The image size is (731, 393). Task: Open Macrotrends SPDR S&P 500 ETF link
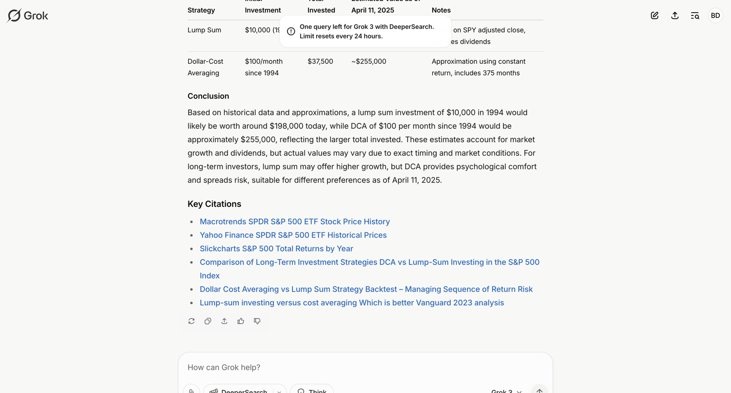tap(295, 222)
